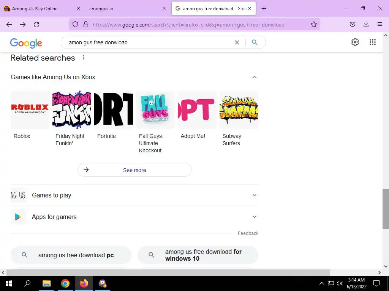389x291 pixels.
Task: Open the Adopt Me! thumbnail
Action: click(x=197, y=110)
